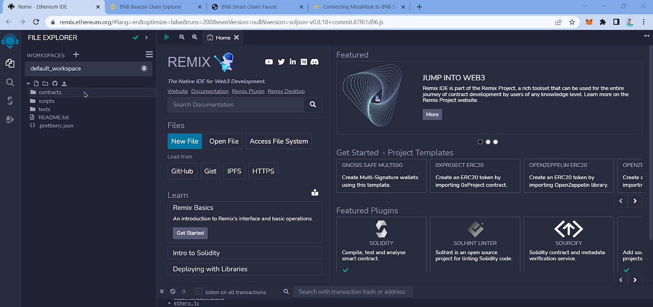Click Get Started in Remix Basics
This screenshot has width=653, height=307.
(190, 233)
